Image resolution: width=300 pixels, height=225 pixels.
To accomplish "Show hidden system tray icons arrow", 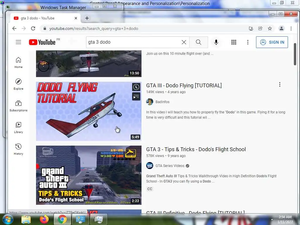I will 272,219.
